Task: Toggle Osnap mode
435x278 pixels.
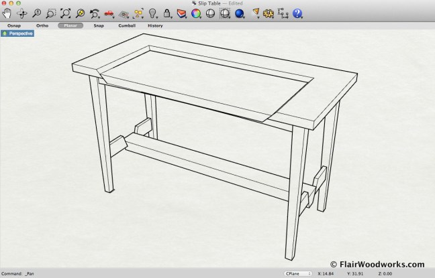Action: (13, 25)
